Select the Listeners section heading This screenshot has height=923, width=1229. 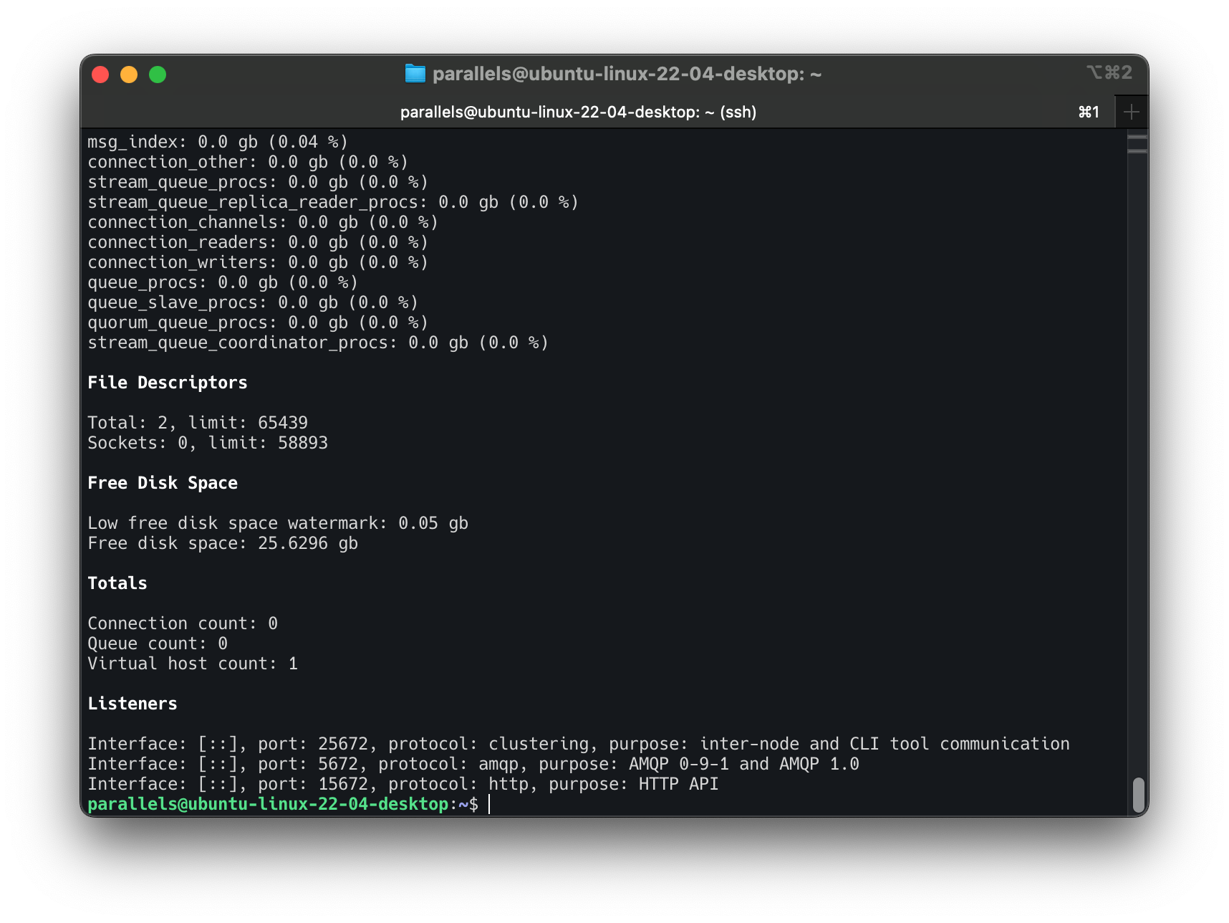coord(132,703)
